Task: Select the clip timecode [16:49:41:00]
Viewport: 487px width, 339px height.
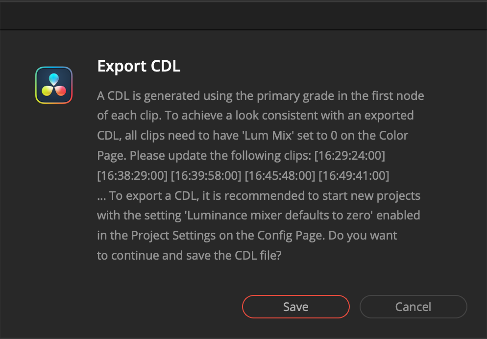Action: (354, 176)
